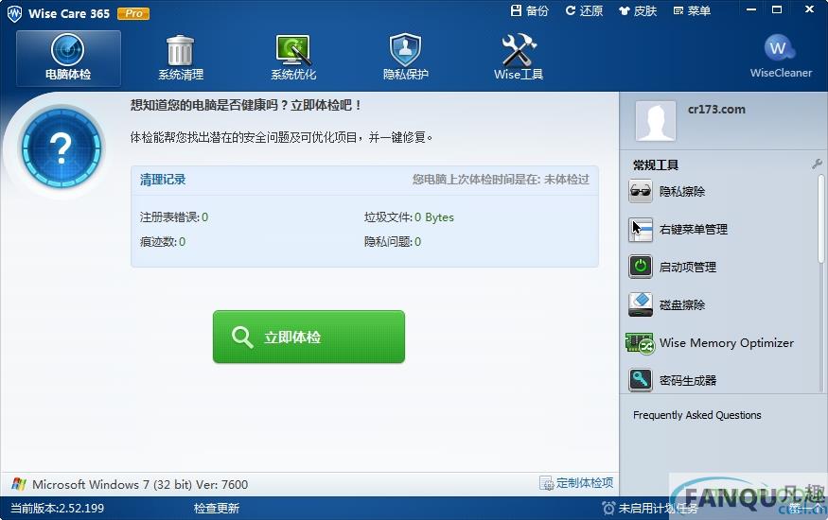
Task: Open the 系统清理 trash can tab
Action: (x=181, y=58)
